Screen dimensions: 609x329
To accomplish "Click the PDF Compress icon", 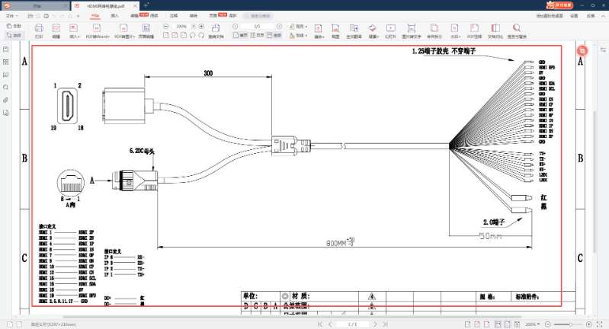I will (x=473, y=34).
